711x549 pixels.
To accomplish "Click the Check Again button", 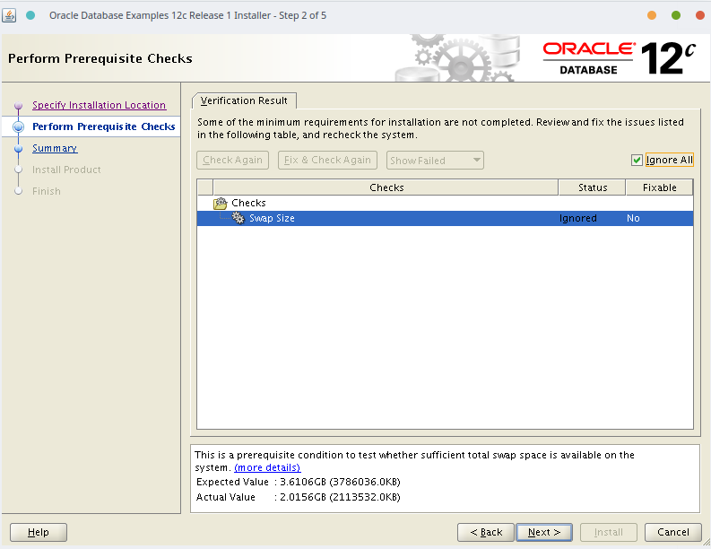I will [232, 160].
